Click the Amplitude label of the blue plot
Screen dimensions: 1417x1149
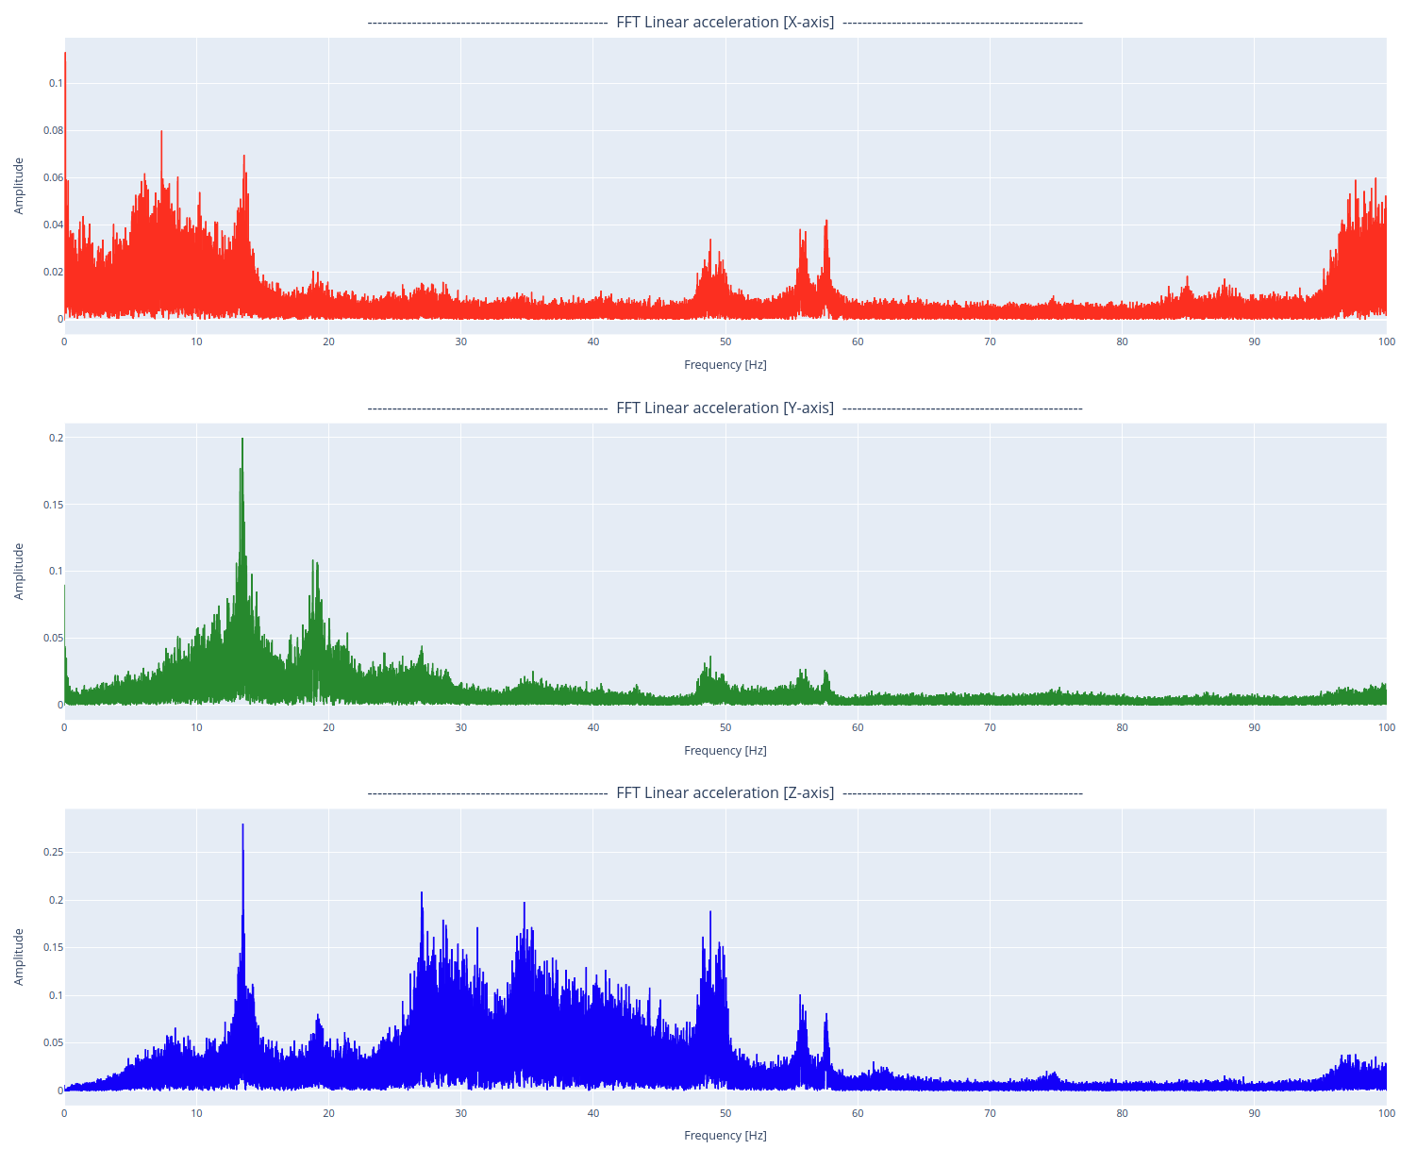click(x=19, y=957)
